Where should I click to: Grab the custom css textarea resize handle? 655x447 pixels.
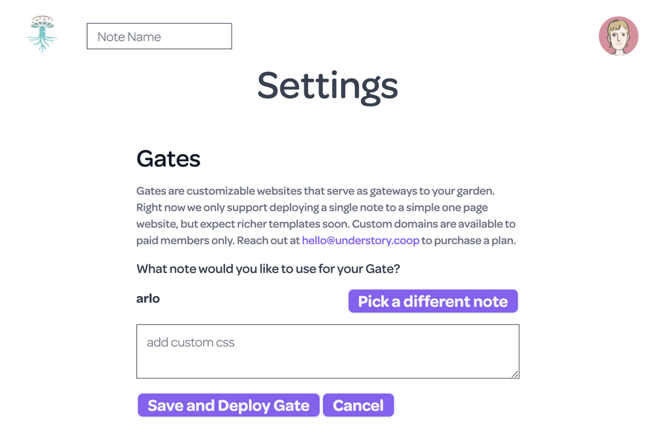(514, 373)
